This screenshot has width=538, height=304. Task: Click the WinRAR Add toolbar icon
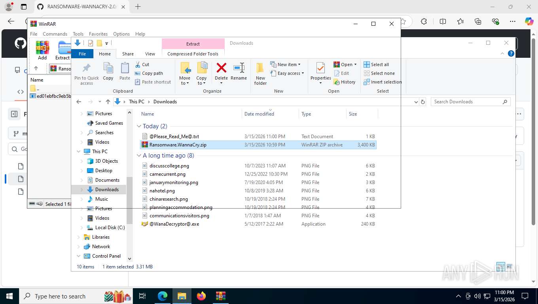(42, 47)
